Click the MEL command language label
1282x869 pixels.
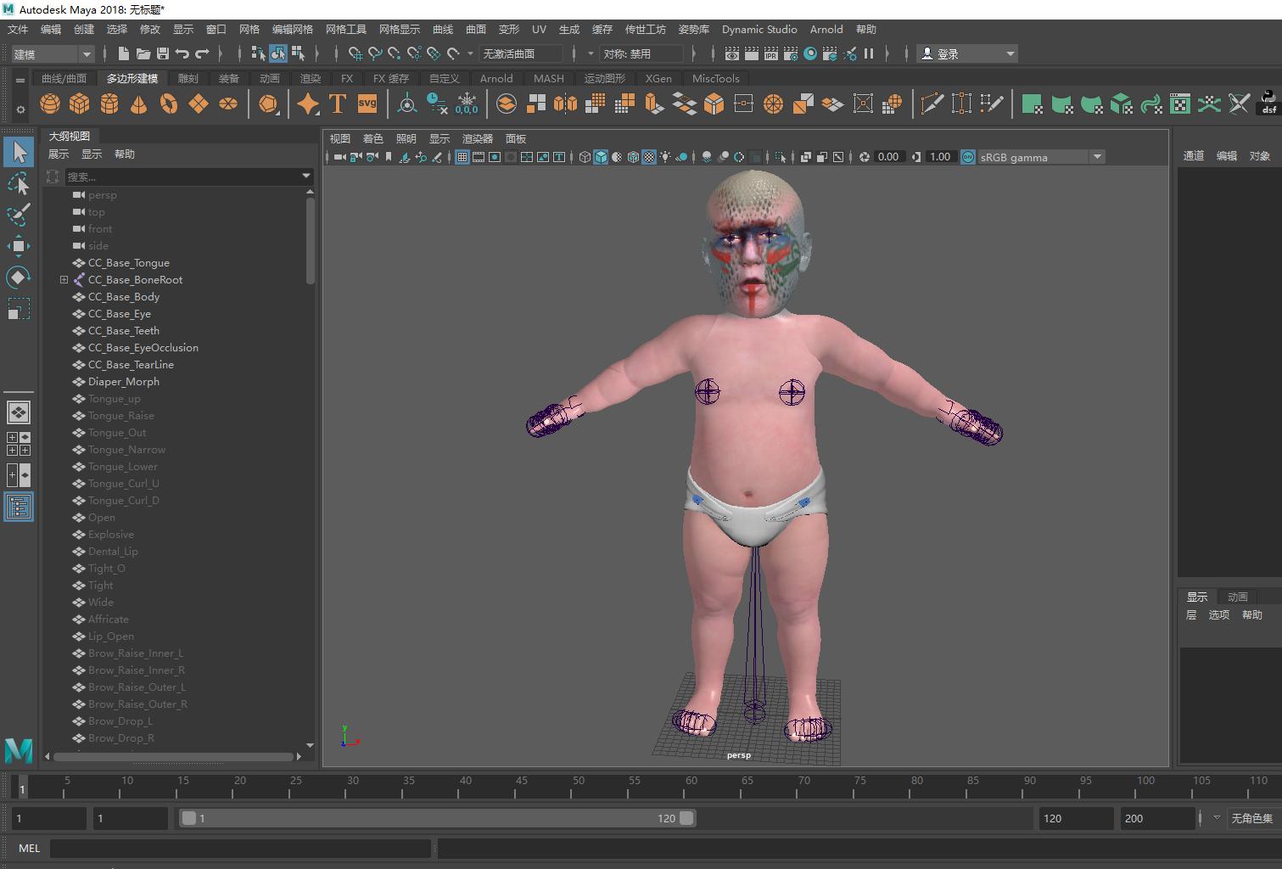pyautogui.click(x=29, y=848)
